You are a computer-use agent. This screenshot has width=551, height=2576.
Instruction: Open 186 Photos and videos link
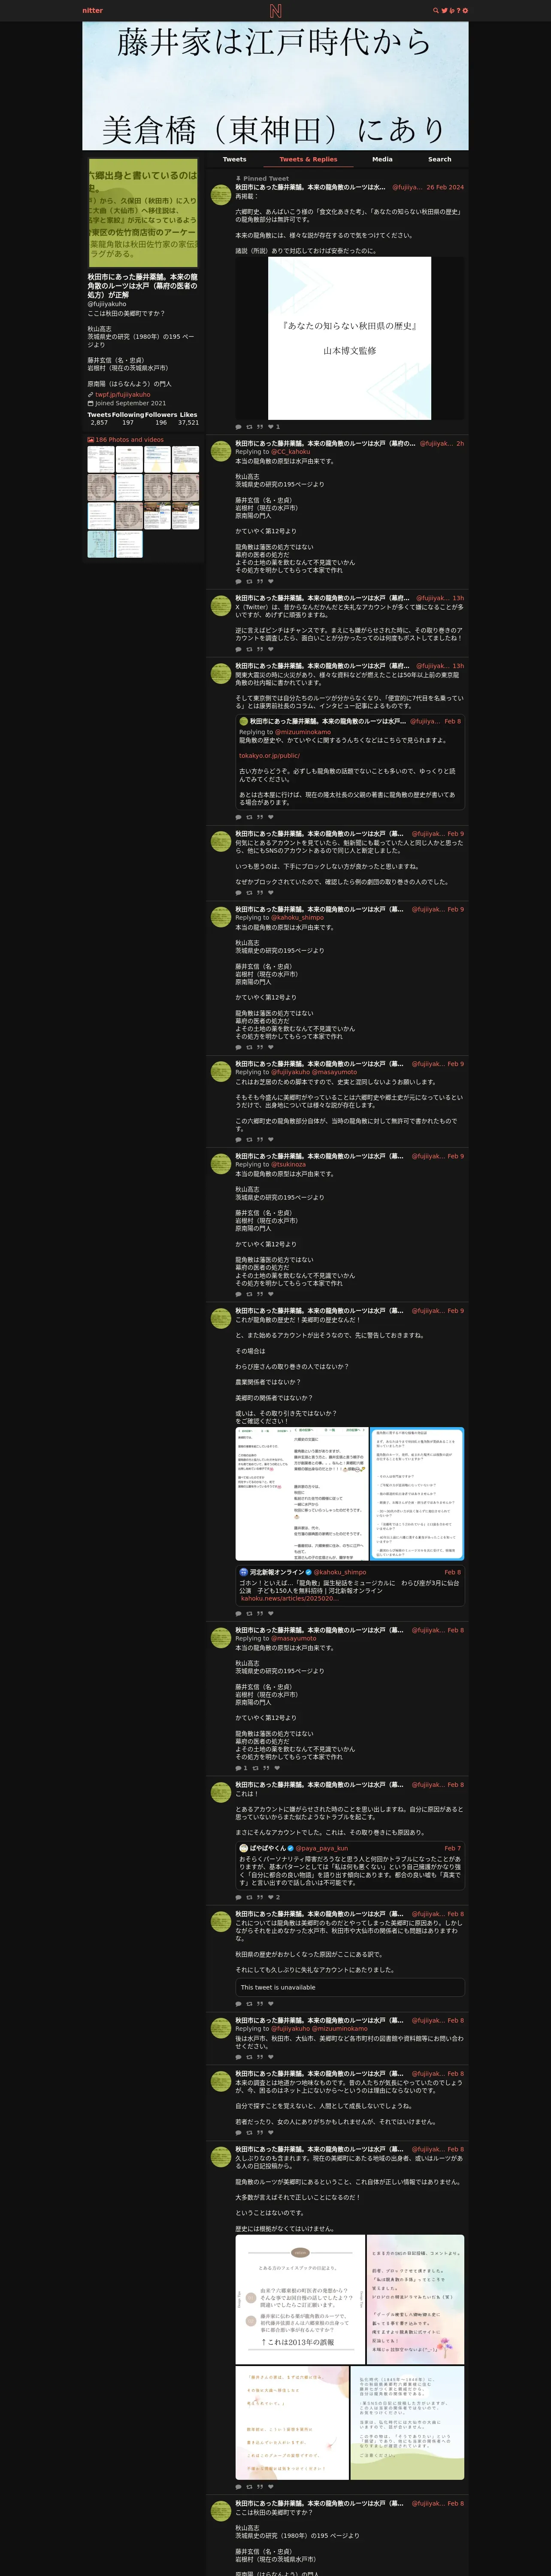tap(130, 439)
